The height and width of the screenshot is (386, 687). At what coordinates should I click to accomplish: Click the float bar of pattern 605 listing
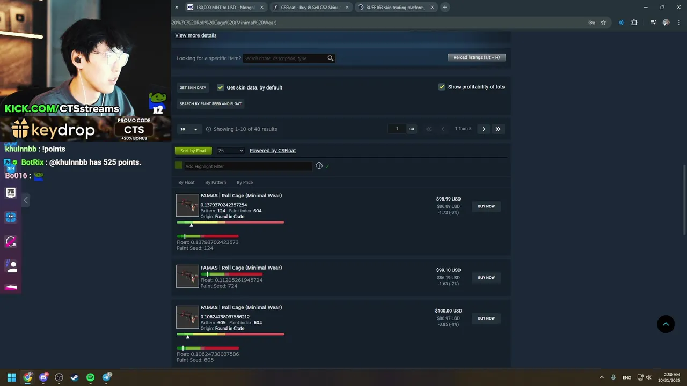[230, 335]
